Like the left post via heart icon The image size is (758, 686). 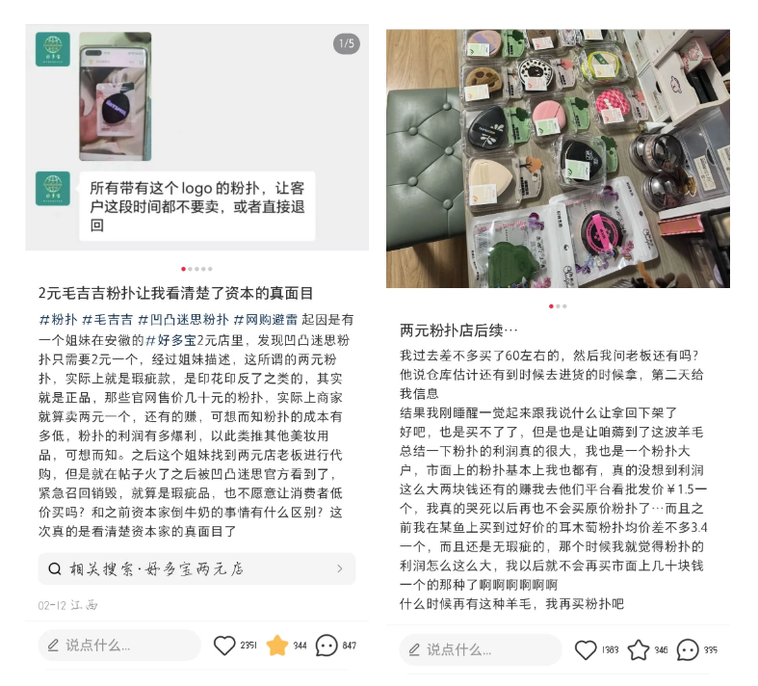click(224, 646)
